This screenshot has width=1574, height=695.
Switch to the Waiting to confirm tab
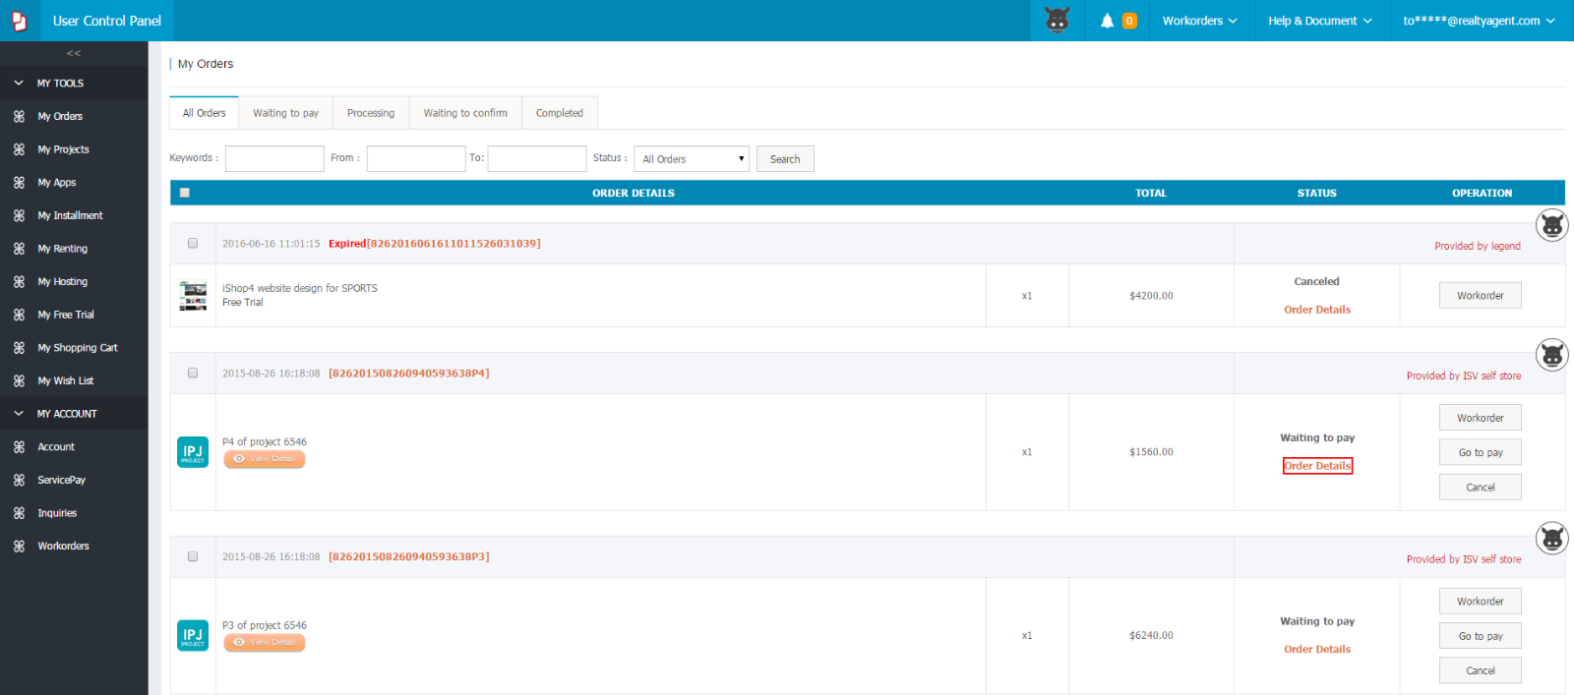(x=465, y=113)
